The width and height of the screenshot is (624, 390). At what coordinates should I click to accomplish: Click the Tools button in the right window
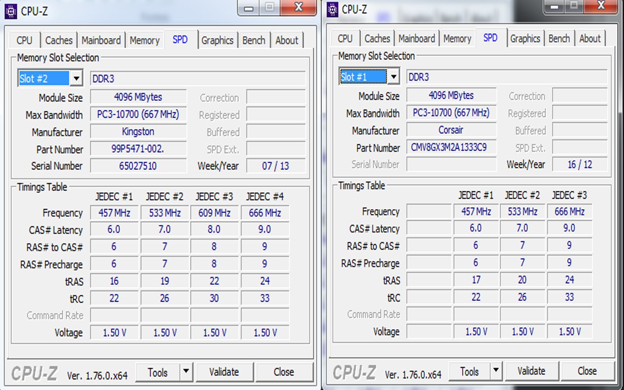469,371
